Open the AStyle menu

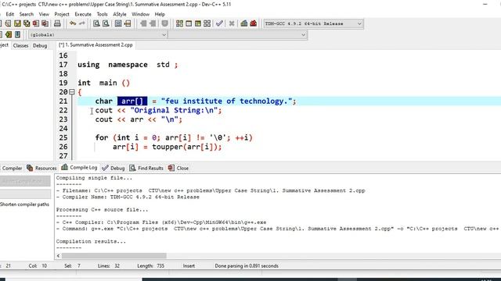click(x=120, y=14)
